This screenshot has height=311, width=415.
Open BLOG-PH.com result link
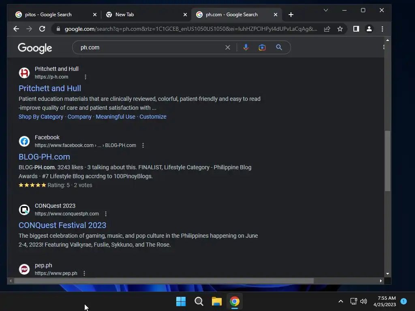tap(44, 157)
